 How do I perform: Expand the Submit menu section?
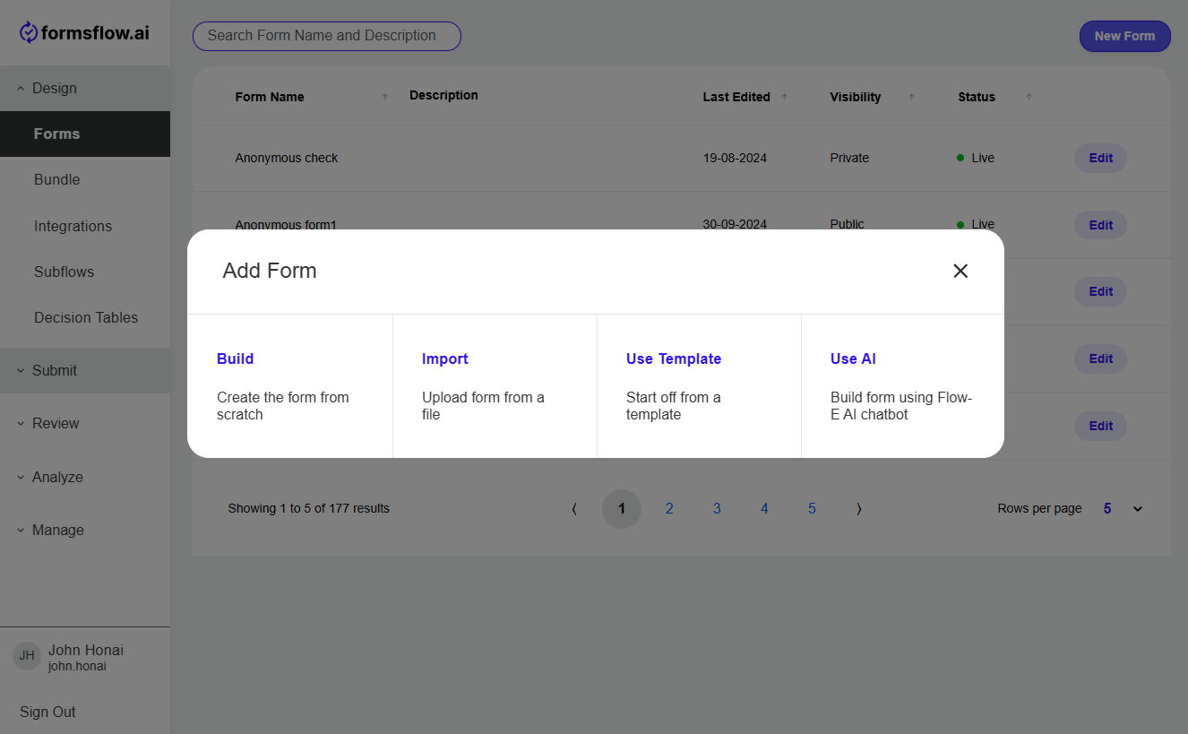(x=85, y=370)
